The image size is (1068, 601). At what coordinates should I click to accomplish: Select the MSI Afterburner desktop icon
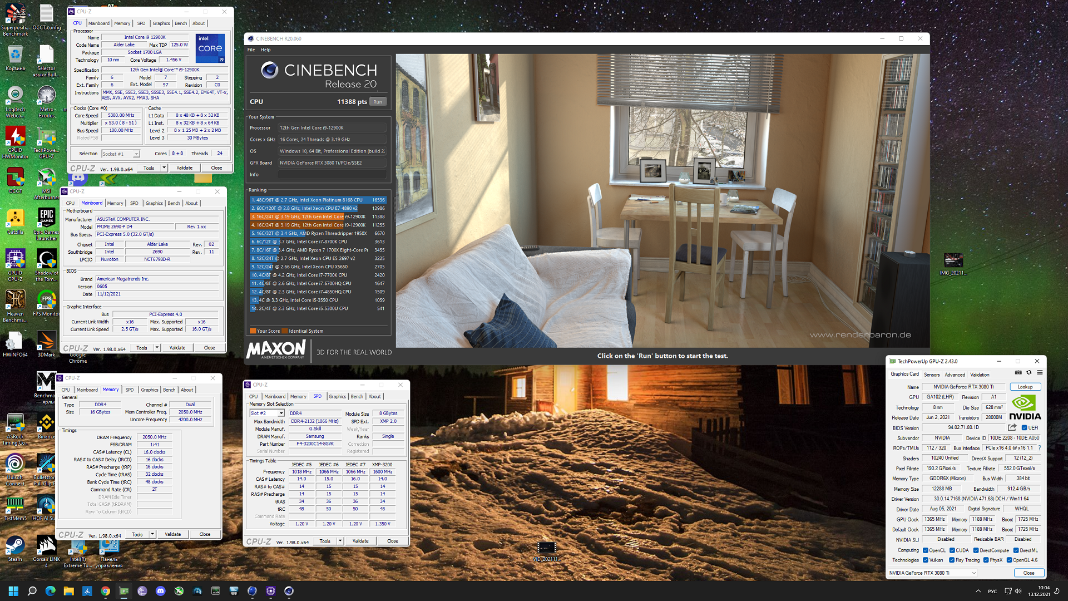47,184
